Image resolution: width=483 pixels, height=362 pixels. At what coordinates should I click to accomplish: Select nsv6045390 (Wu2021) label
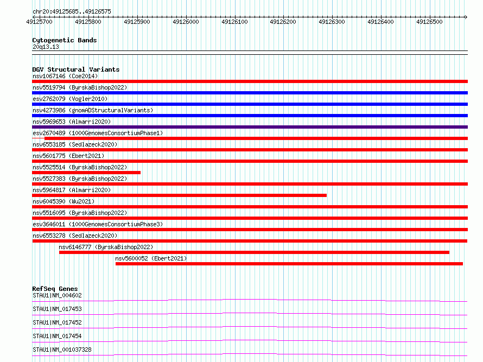click(63, 201)
